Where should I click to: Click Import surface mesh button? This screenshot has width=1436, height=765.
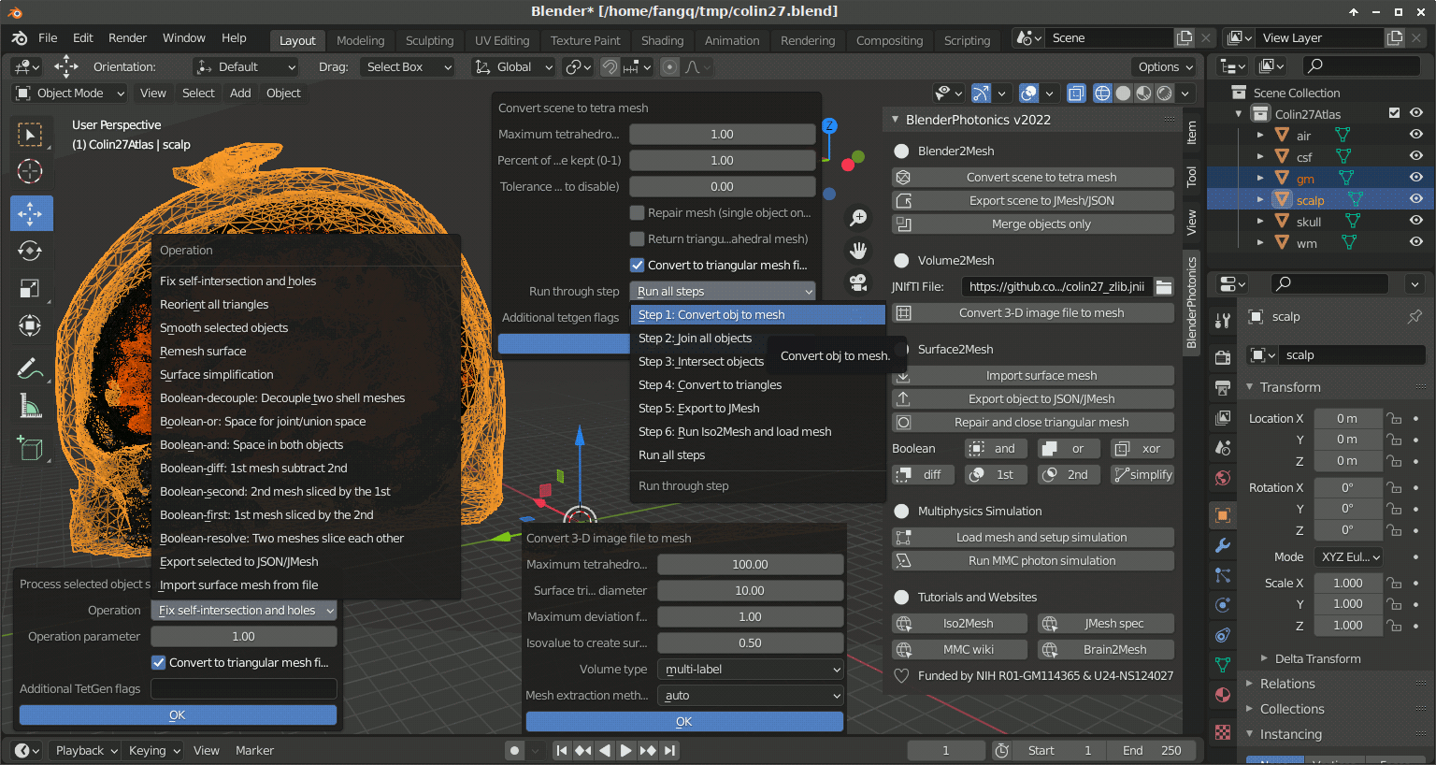(x=1033, y=375)
